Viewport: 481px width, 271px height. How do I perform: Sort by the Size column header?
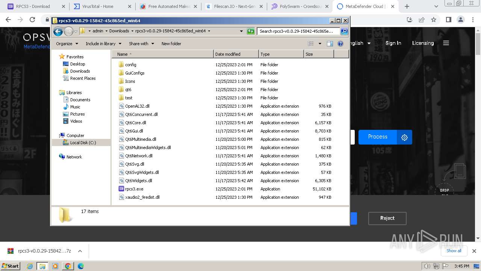pos(319,54)
